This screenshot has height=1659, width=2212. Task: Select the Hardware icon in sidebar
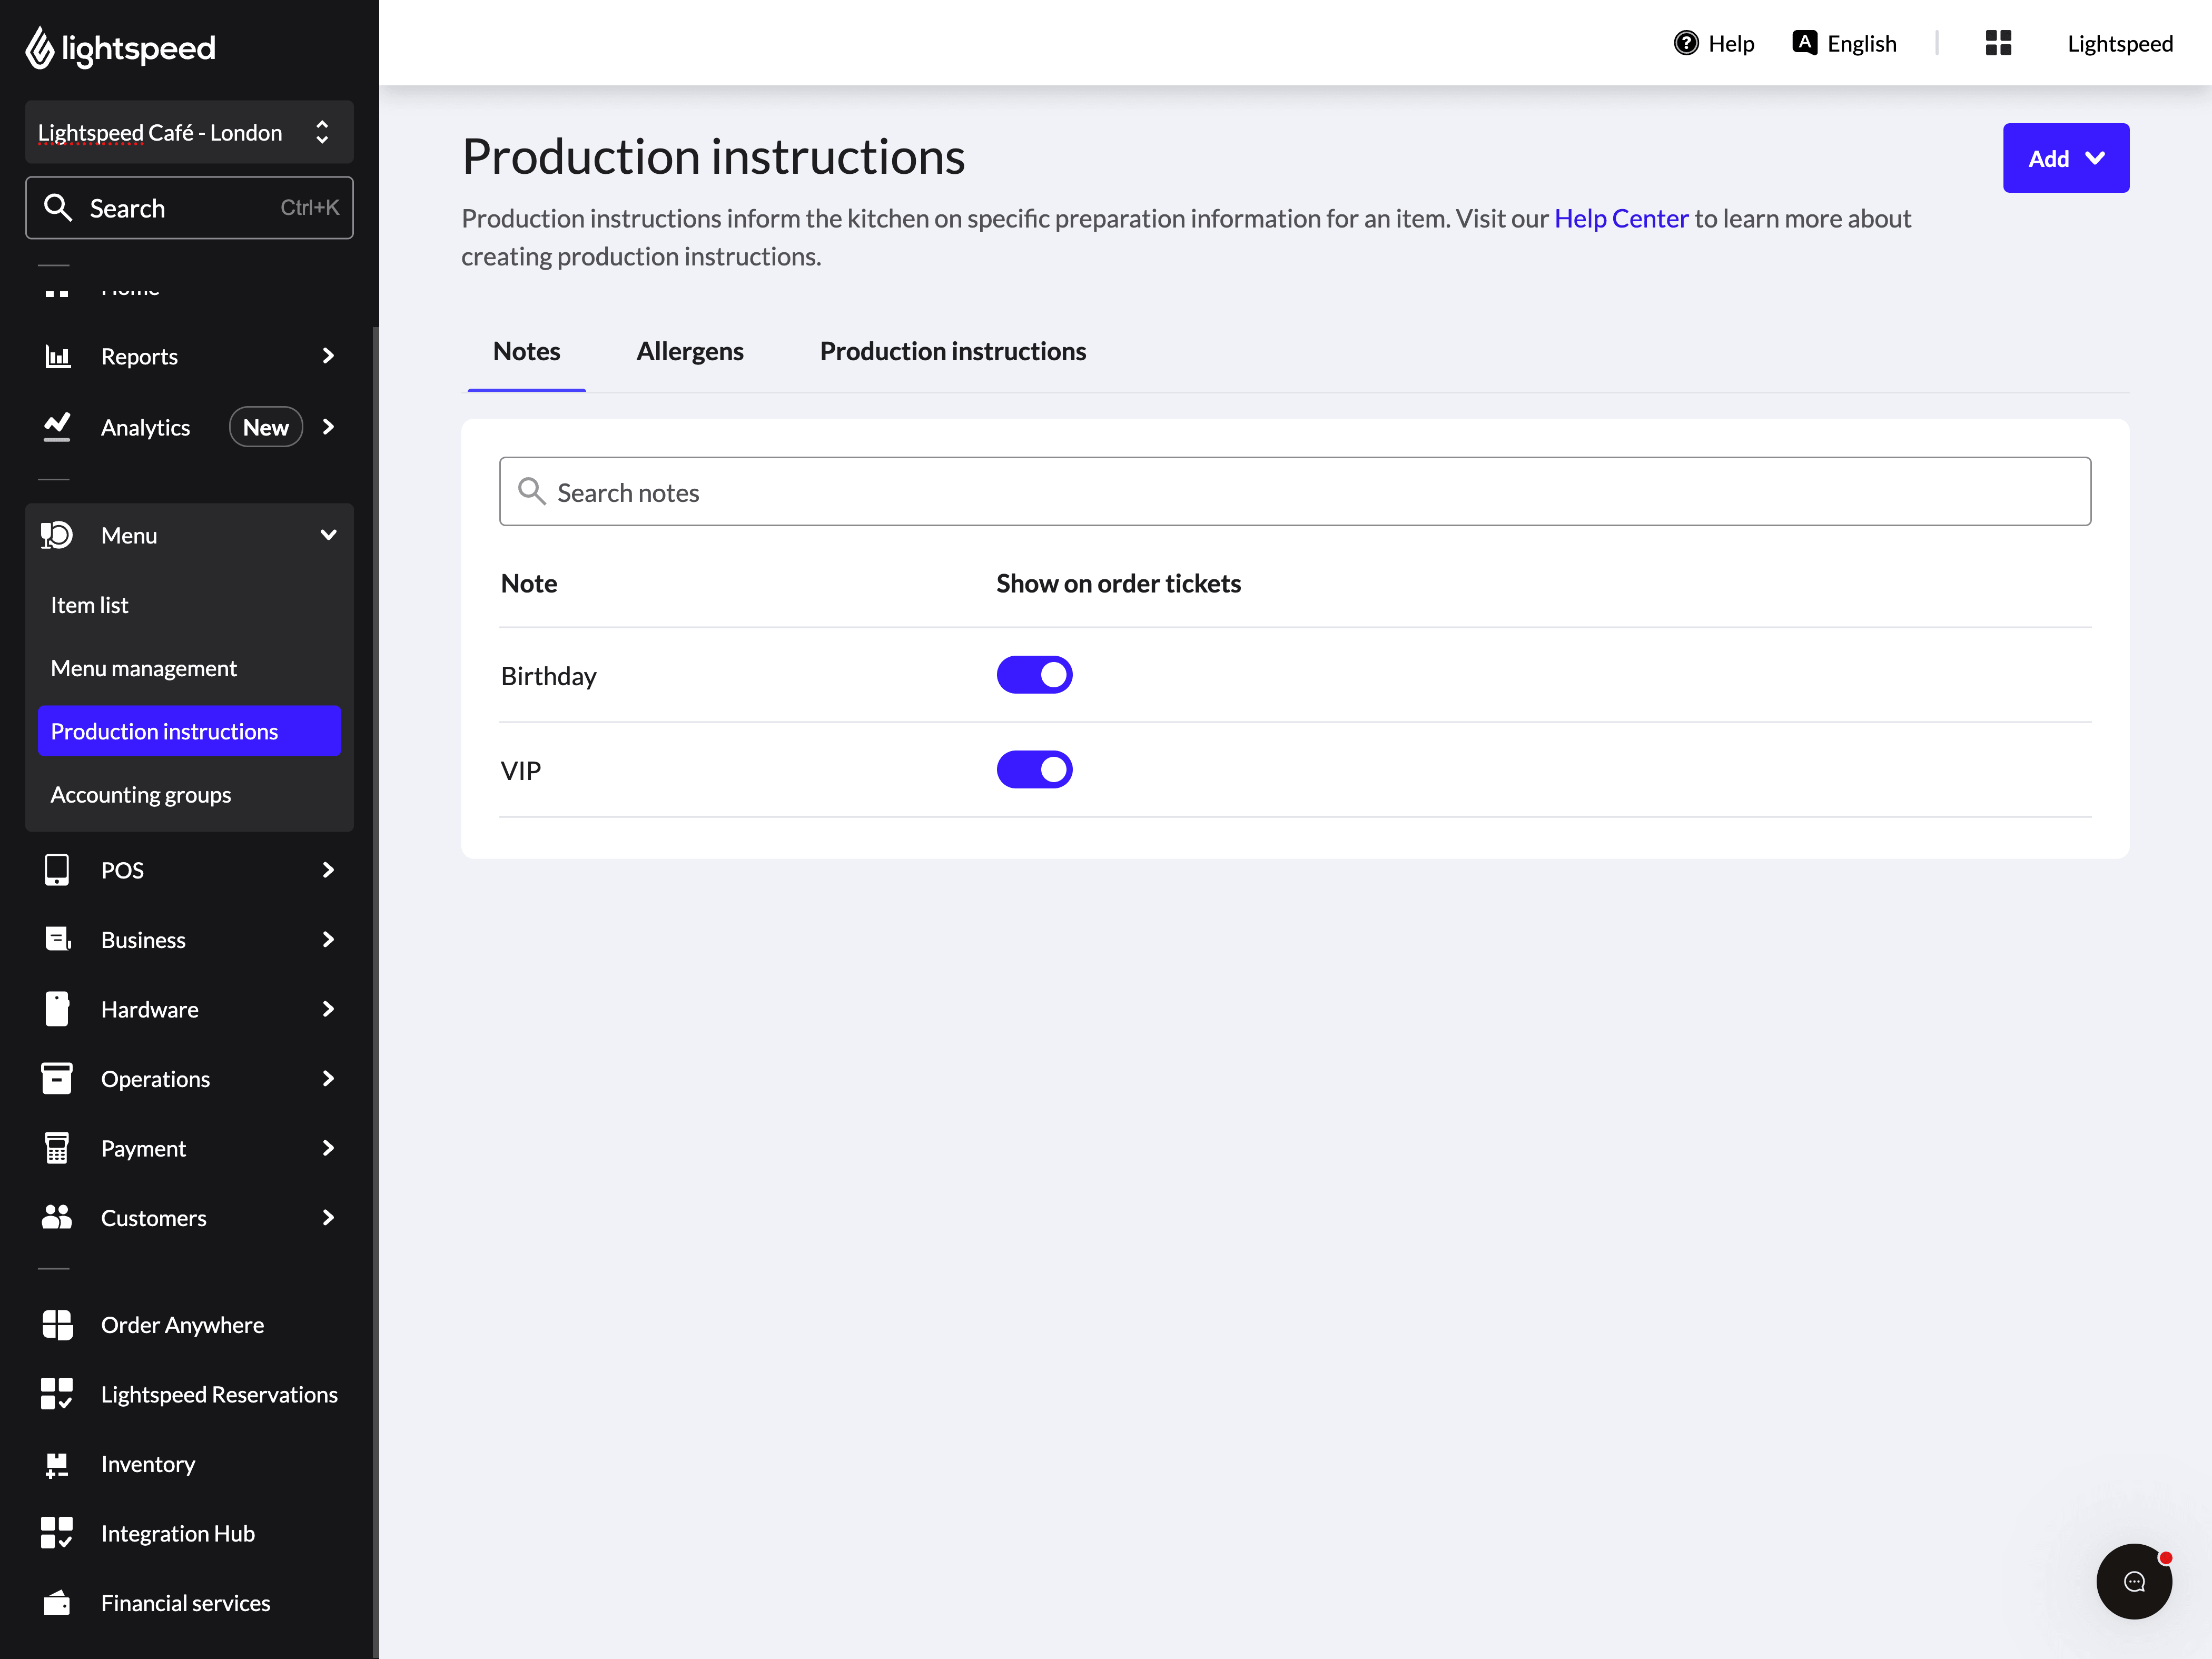pyautogui.click(x=57, y=1009)
